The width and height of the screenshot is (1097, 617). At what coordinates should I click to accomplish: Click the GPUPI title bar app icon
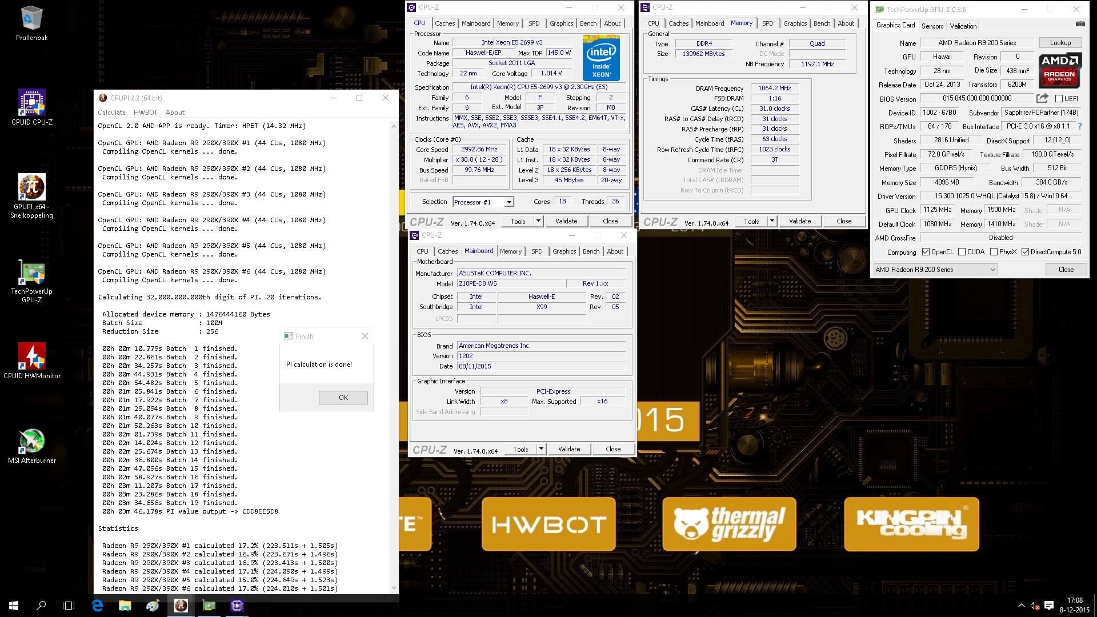coord(103,98)
